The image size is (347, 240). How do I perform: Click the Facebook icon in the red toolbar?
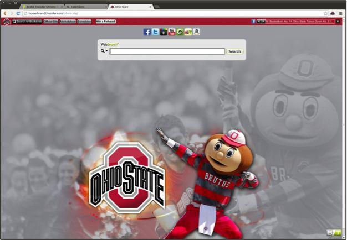(253, 22)
